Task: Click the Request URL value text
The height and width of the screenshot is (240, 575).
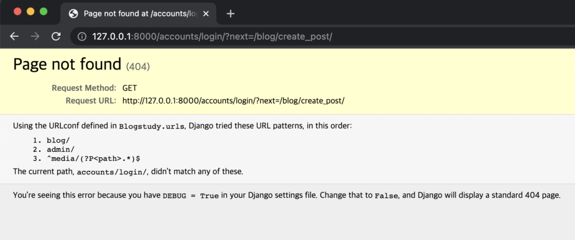Action: 233,101
